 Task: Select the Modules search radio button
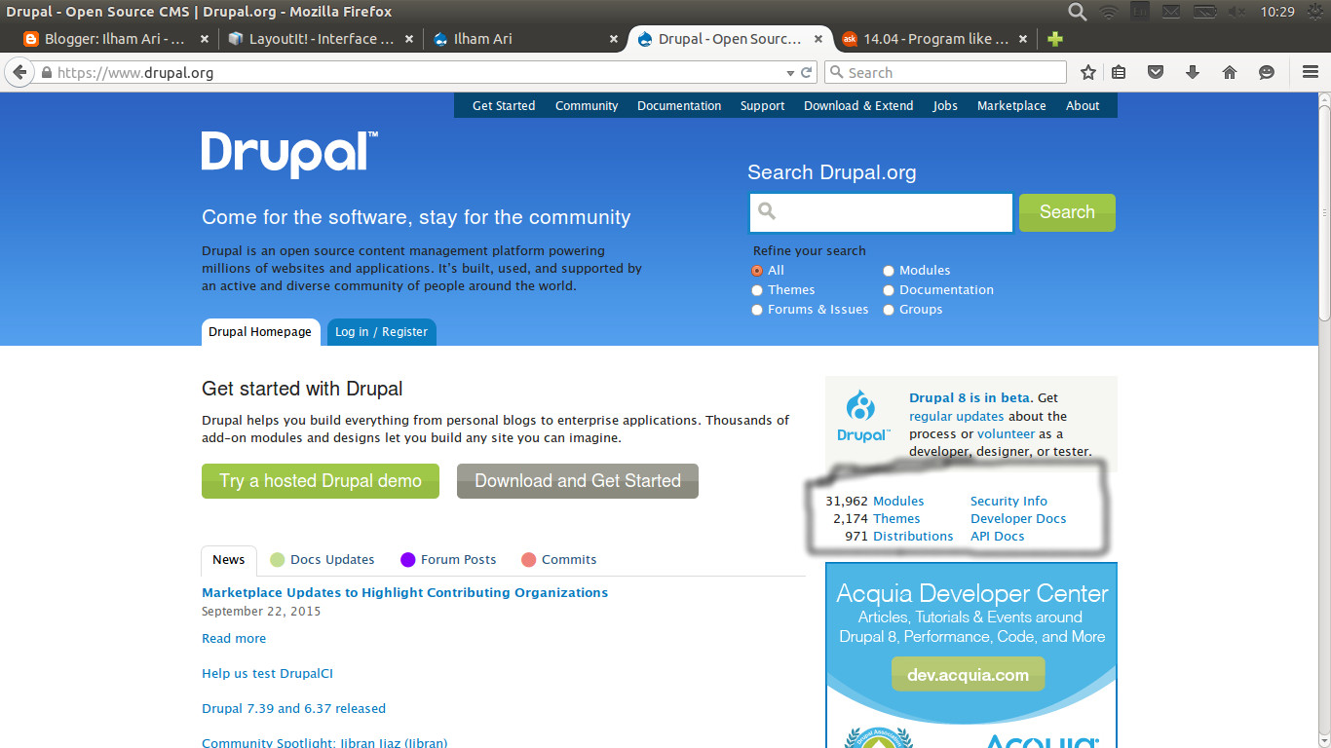889,271
